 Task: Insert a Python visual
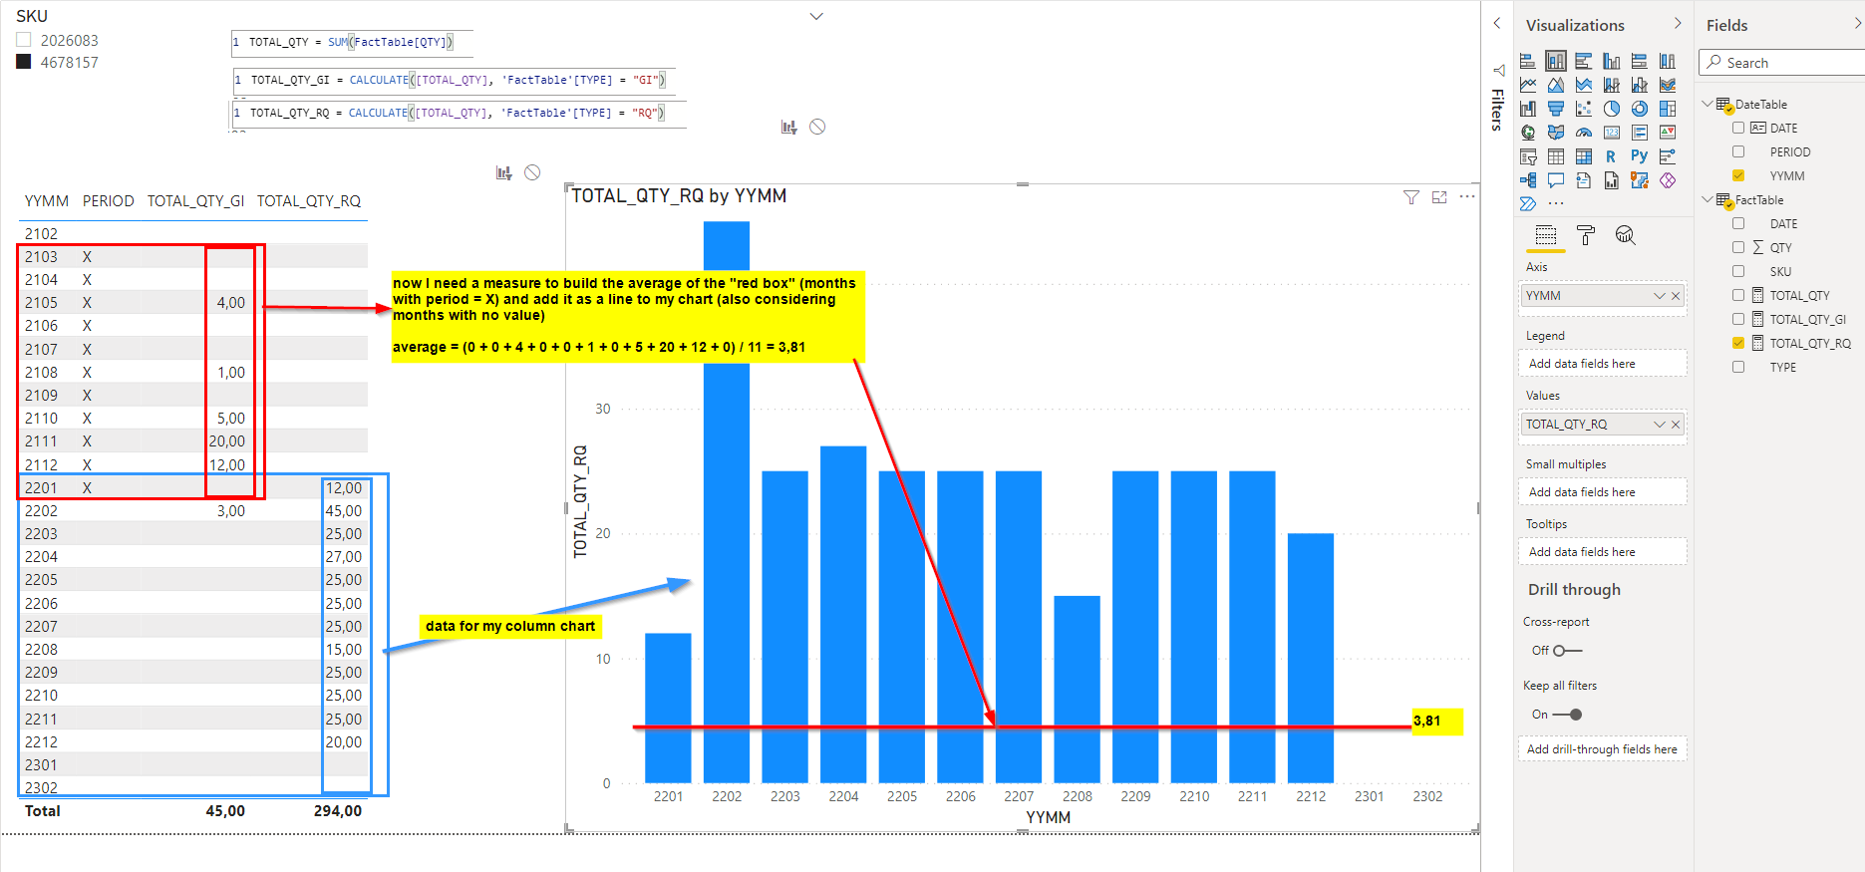[x=1640, y=155]
